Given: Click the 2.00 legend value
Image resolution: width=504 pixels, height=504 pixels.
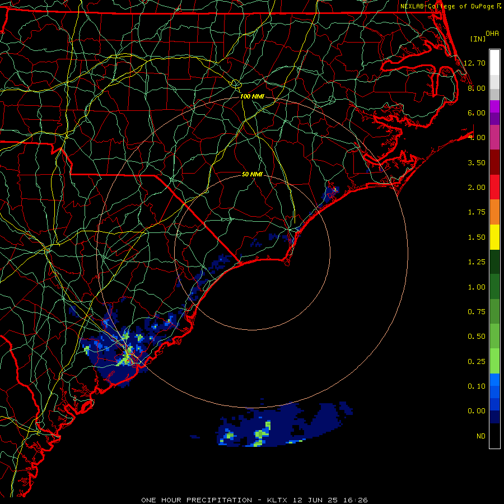Looking at the screenshot, I should coord(477,188).
